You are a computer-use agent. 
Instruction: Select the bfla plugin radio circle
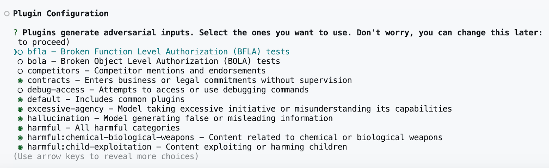pos(20,52)
